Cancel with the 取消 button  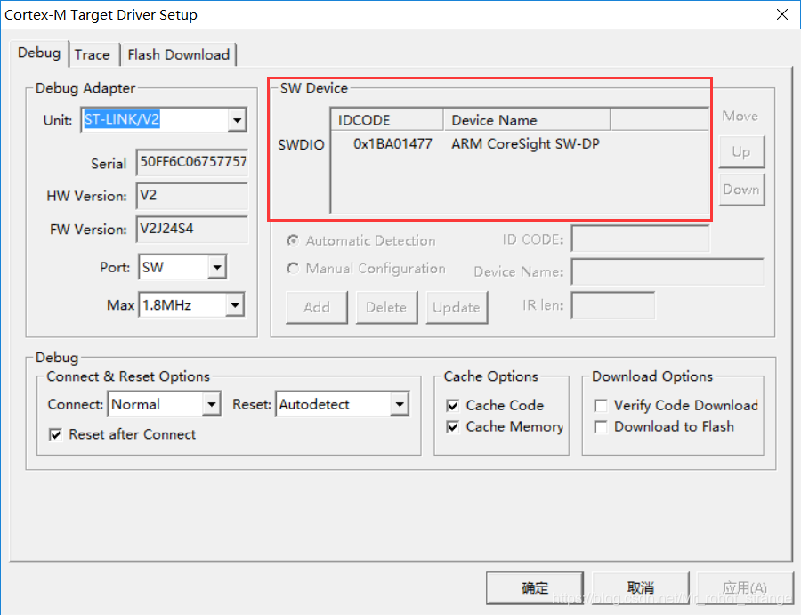(640, 588)
